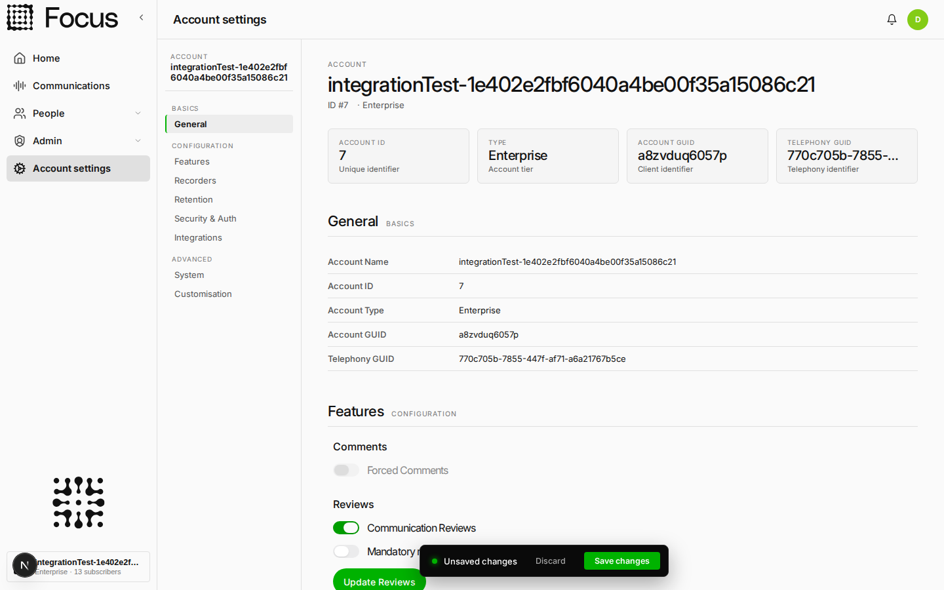944x590 pixels.
Task: Toggle Forced Comments switch
Action: pos(346,470)
